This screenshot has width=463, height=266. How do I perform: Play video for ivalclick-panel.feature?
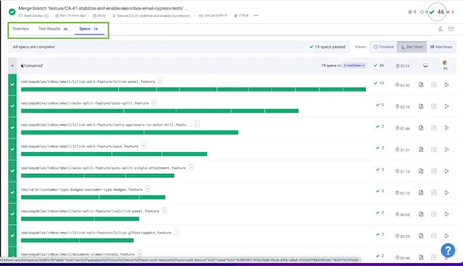pyautogui.click(x=447, y=214)
